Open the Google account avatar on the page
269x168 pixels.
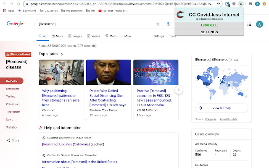click(x=259, y=24)
